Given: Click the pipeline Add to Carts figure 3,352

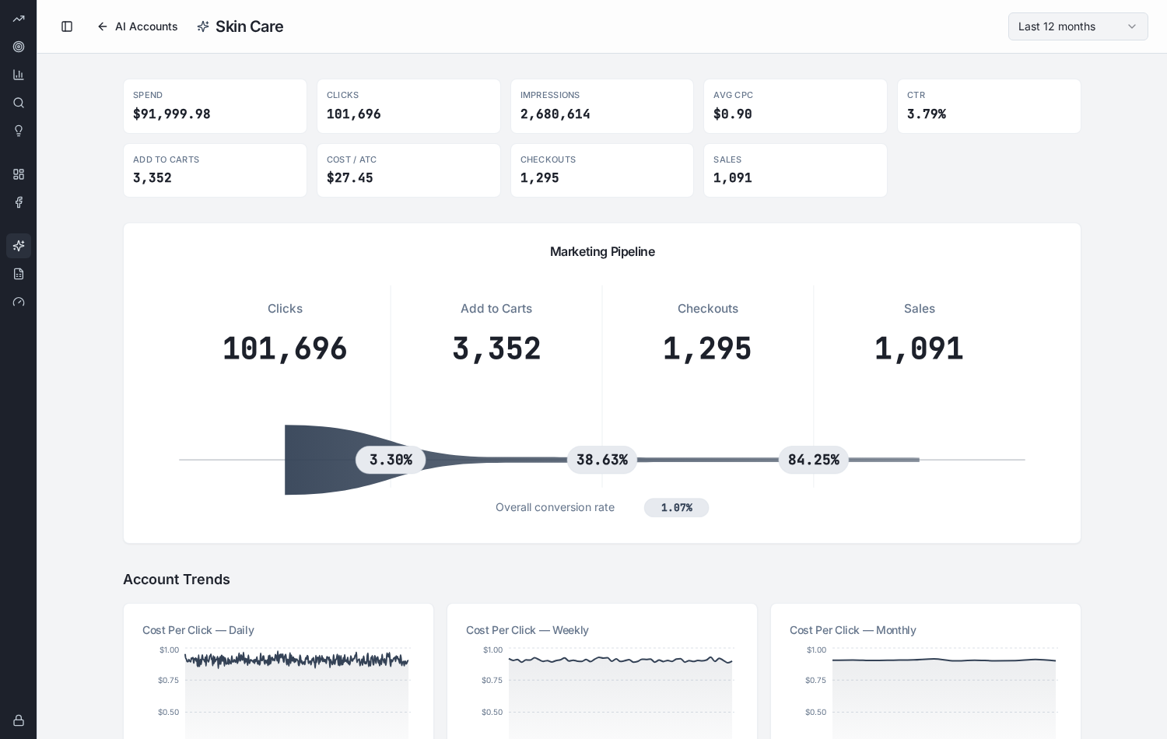Looking at the screenshot, I should point(496,348).
